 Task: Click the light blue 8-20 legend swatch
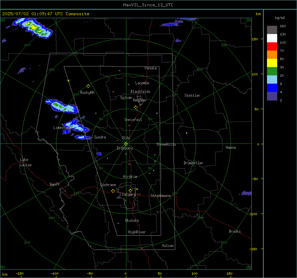[x=272, y=79]
